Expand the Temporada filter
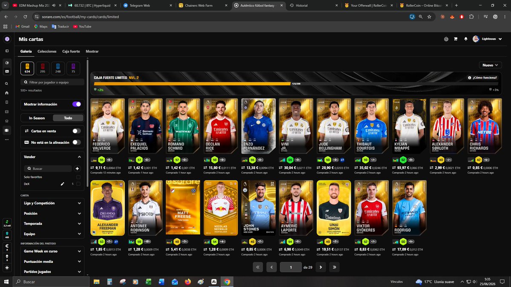 point(52,224)
